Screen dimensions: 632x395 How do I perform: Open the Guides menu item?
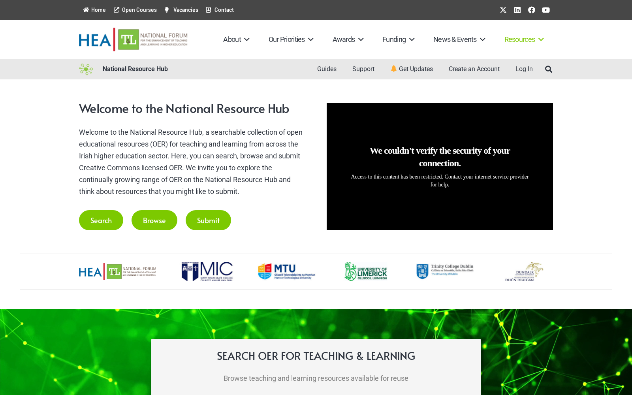click(x=327, y=69)
